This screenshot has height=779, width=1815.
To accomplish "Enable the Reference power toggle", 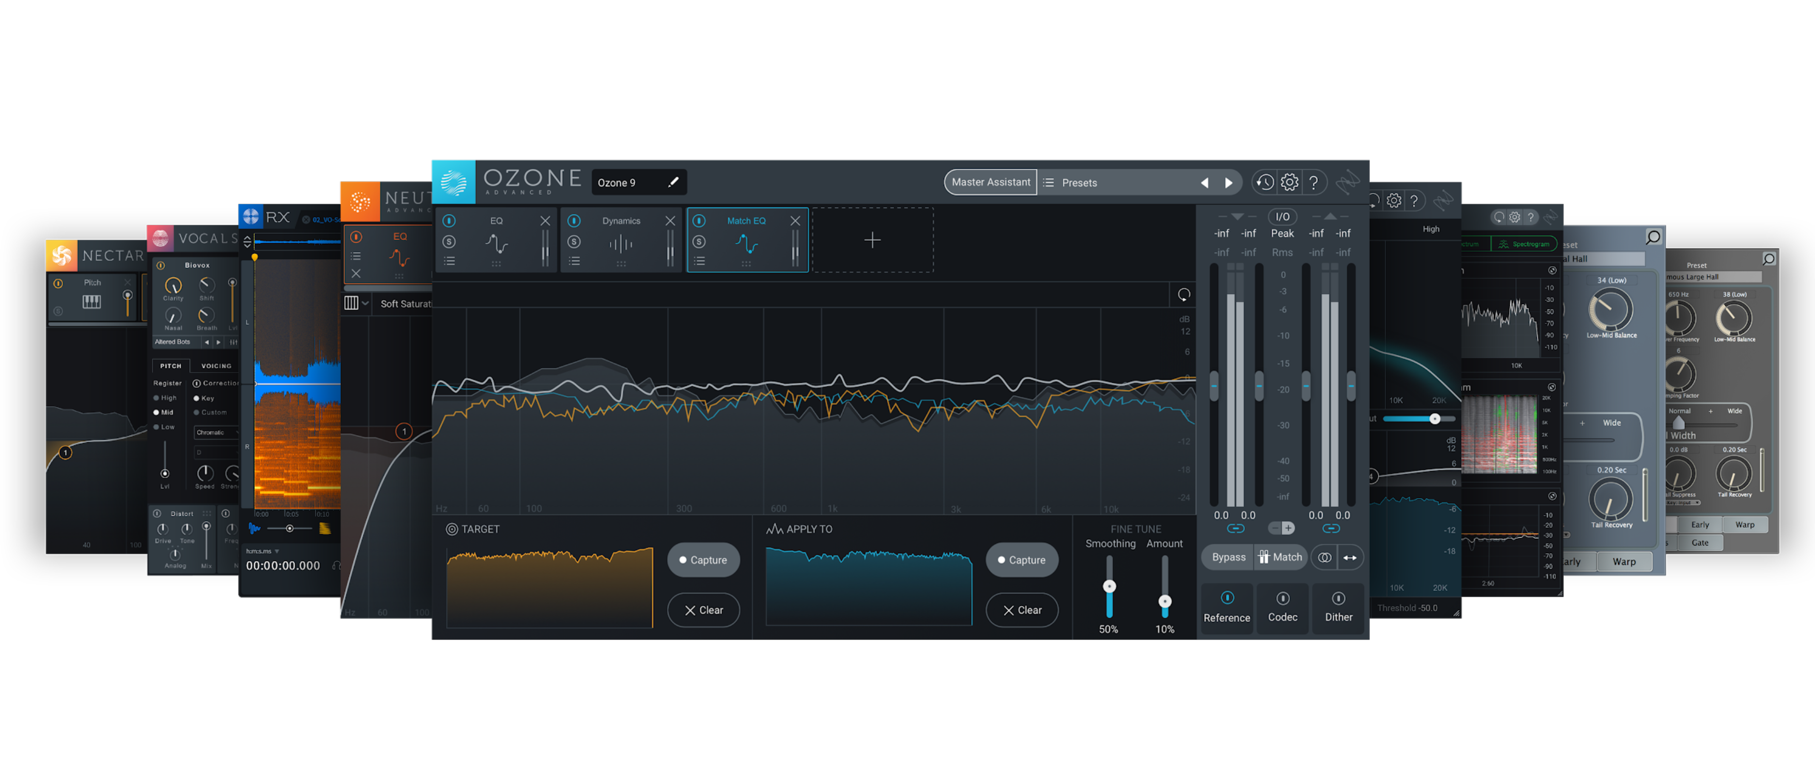I will coord(1227,597).
